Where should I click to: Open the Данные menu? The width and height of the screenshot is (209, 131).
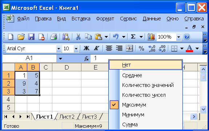[x=152, y=19]
